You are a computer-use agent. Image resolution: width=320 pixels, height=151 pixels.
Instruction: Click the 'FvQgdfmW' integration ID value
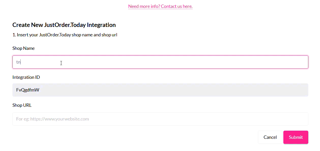[28, 90]
